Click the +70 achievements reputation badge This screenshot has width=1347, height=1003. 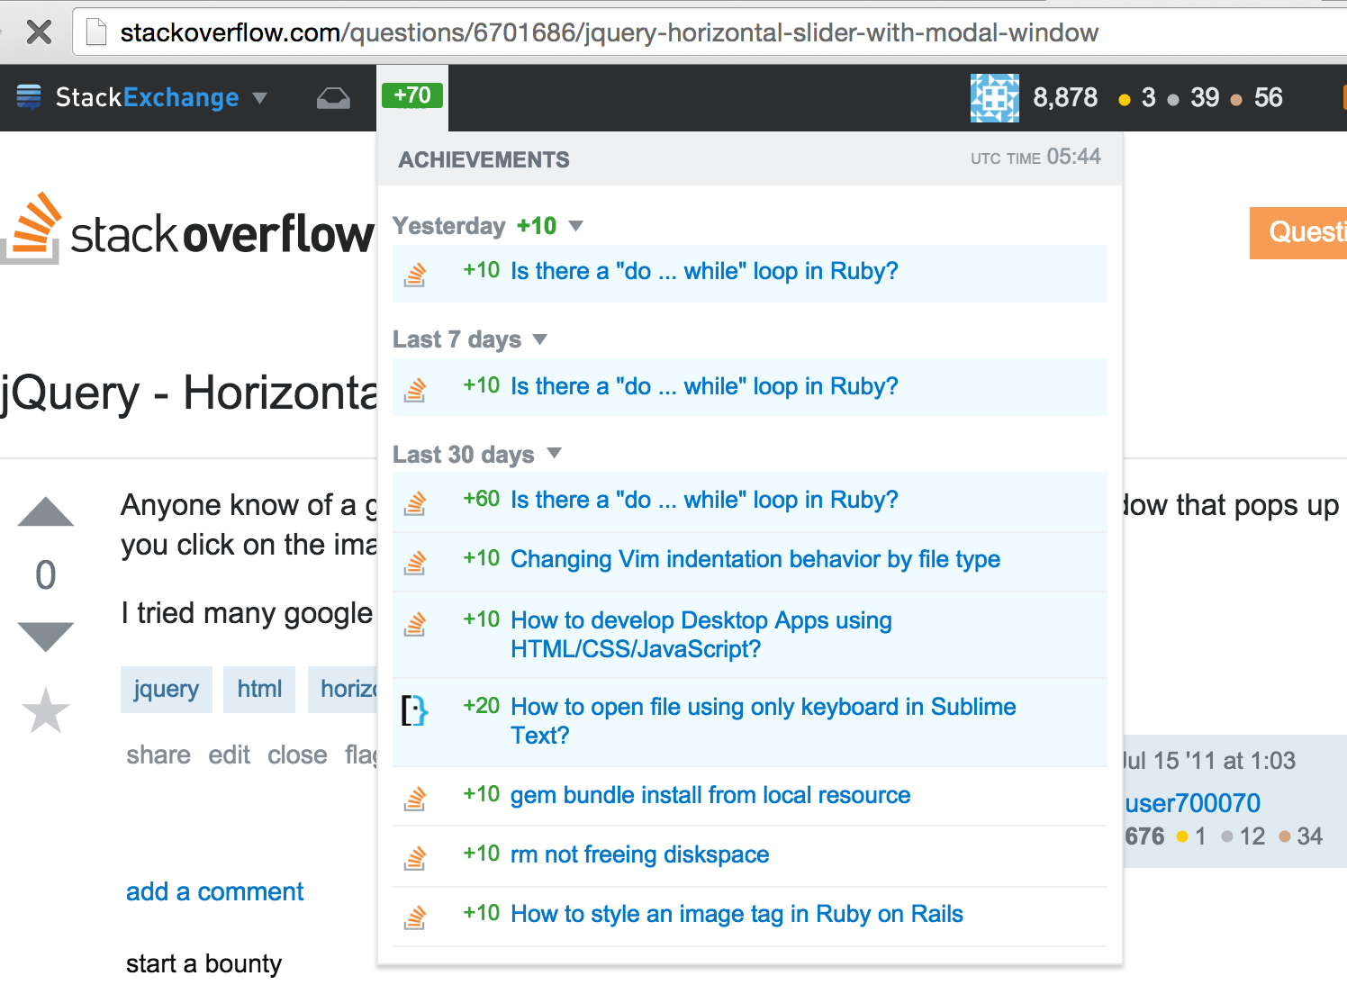(411, 95)
